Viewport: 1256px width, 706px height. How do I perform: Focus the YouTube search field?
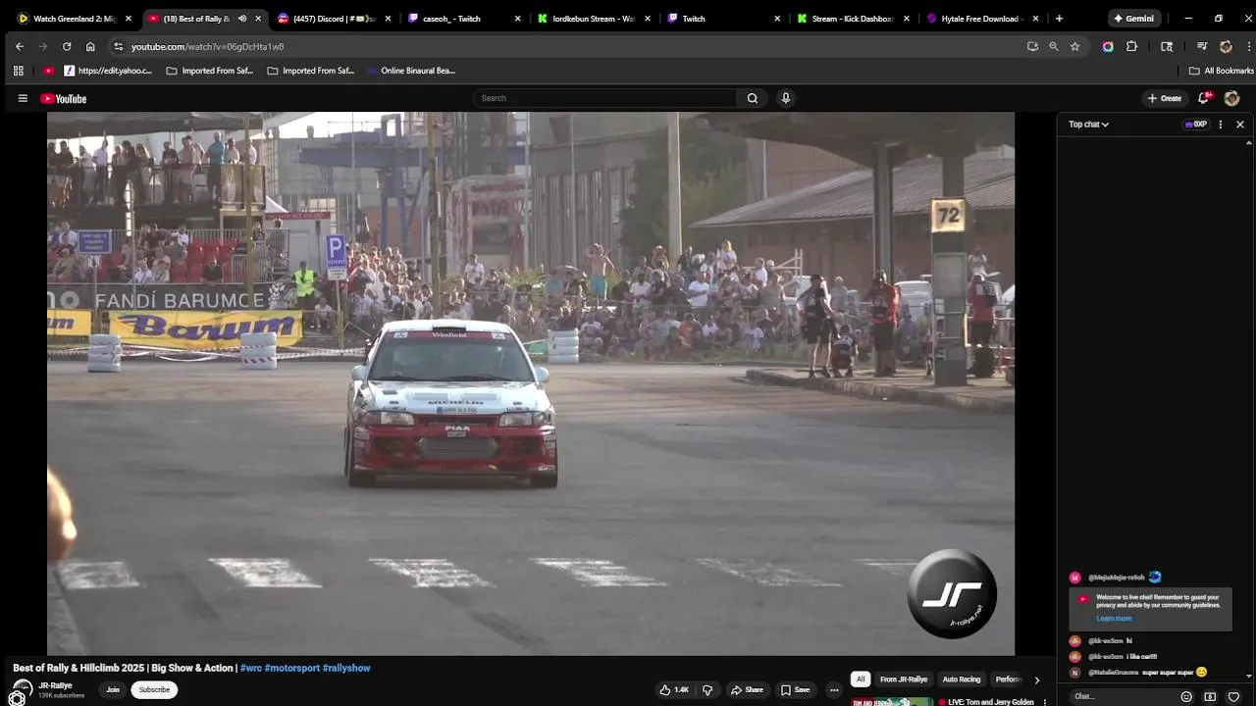(x=605, y=98)
